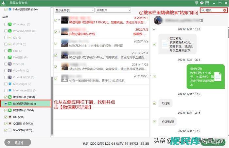229x148 pixels.
Task: Uncheck the 2021/11/25 conversation checkbox
Action: pyautogui.click(x=56, y=67)
